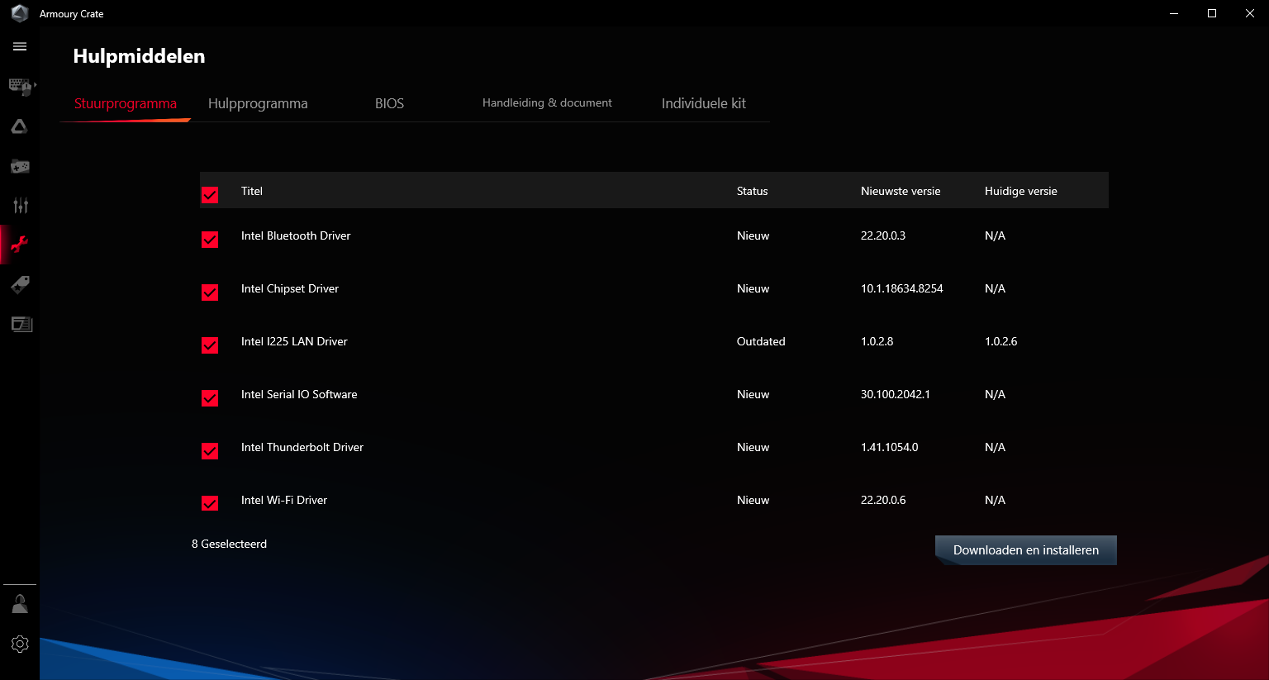The height and width of the screenshot is (680, 1269).
Task: Uncheck the Intel Wi-Fi Driver checkbox
Action: coord(210,503)
